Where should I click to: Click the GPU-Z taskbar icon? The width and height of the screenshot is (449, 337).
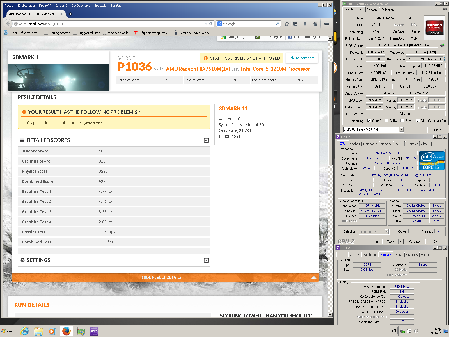81,331
